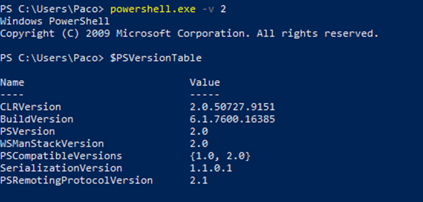Select the Value column header
This screenshot has height=202, width=423.
pos(205,82)
